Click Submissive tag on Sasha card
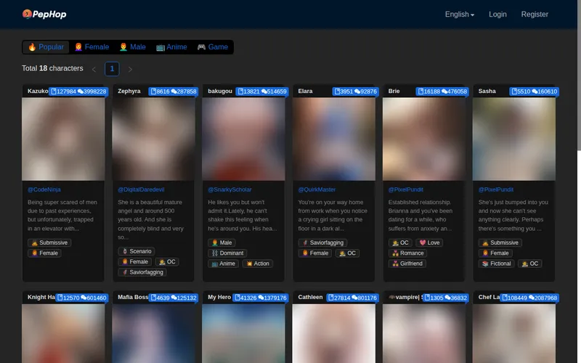 pyautogui.click(x=500, y=242)
